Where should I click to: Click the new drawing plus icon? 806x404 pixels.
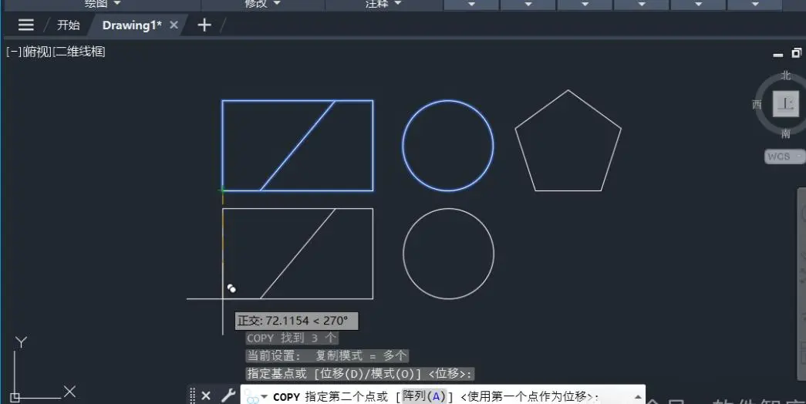click(204, 25)
